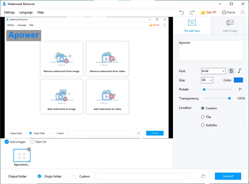Click Get VIP inside the preview image
The image size is (249, 184).
tap(154, 25)
